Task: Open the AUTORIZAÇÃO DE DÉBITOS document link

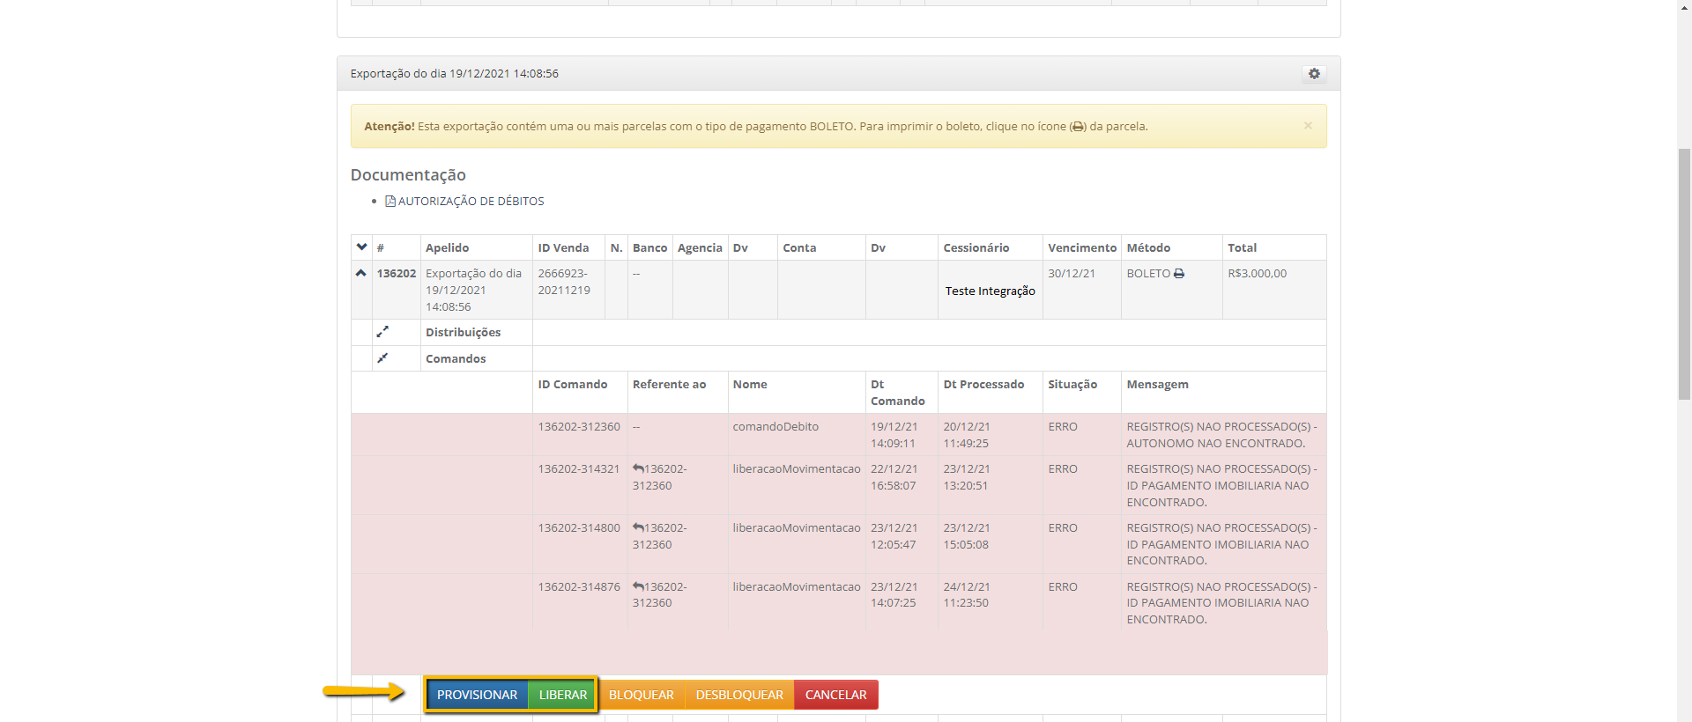Action: tap(471, 202)
